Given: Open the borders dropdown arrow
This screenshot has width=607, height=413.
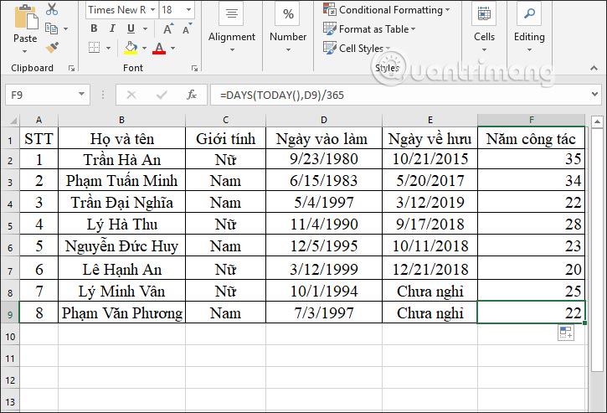Looking at the screenshot, I should tap(108, 48).
